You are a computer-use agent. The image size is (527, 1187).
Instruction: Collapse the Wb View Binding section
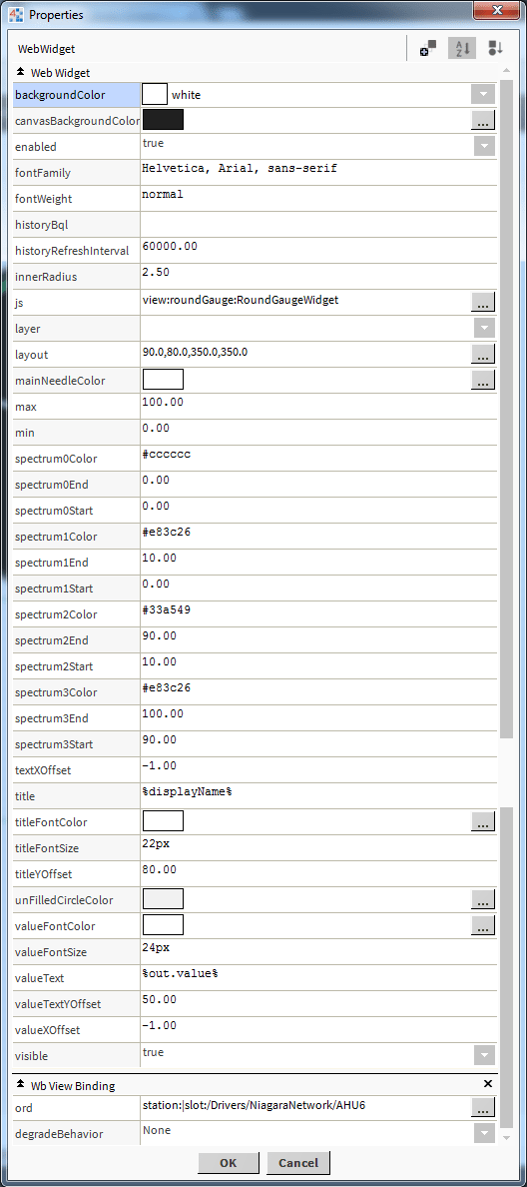point(20,1085)
